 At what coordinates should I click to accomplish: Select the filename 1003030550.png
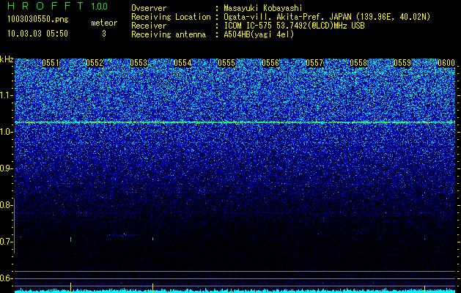[37, 20]
